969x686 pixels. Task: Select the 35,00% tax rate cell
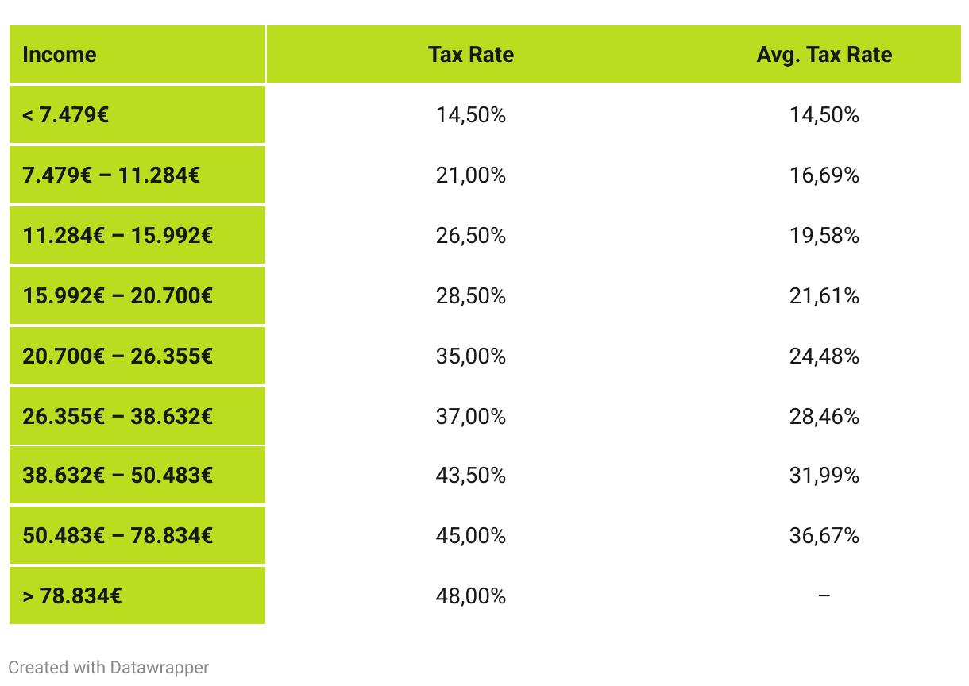click(471, 356)
